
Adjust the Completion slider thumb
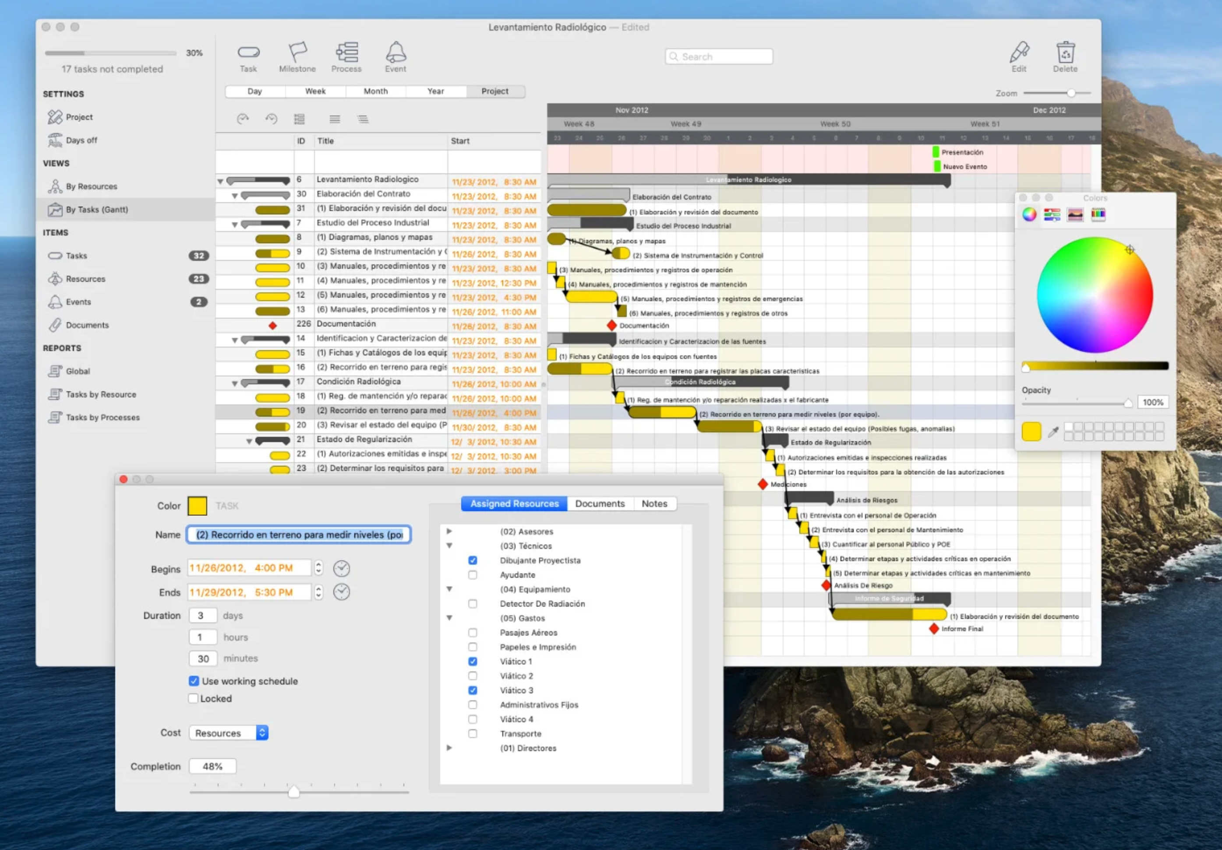click(294, 792)
